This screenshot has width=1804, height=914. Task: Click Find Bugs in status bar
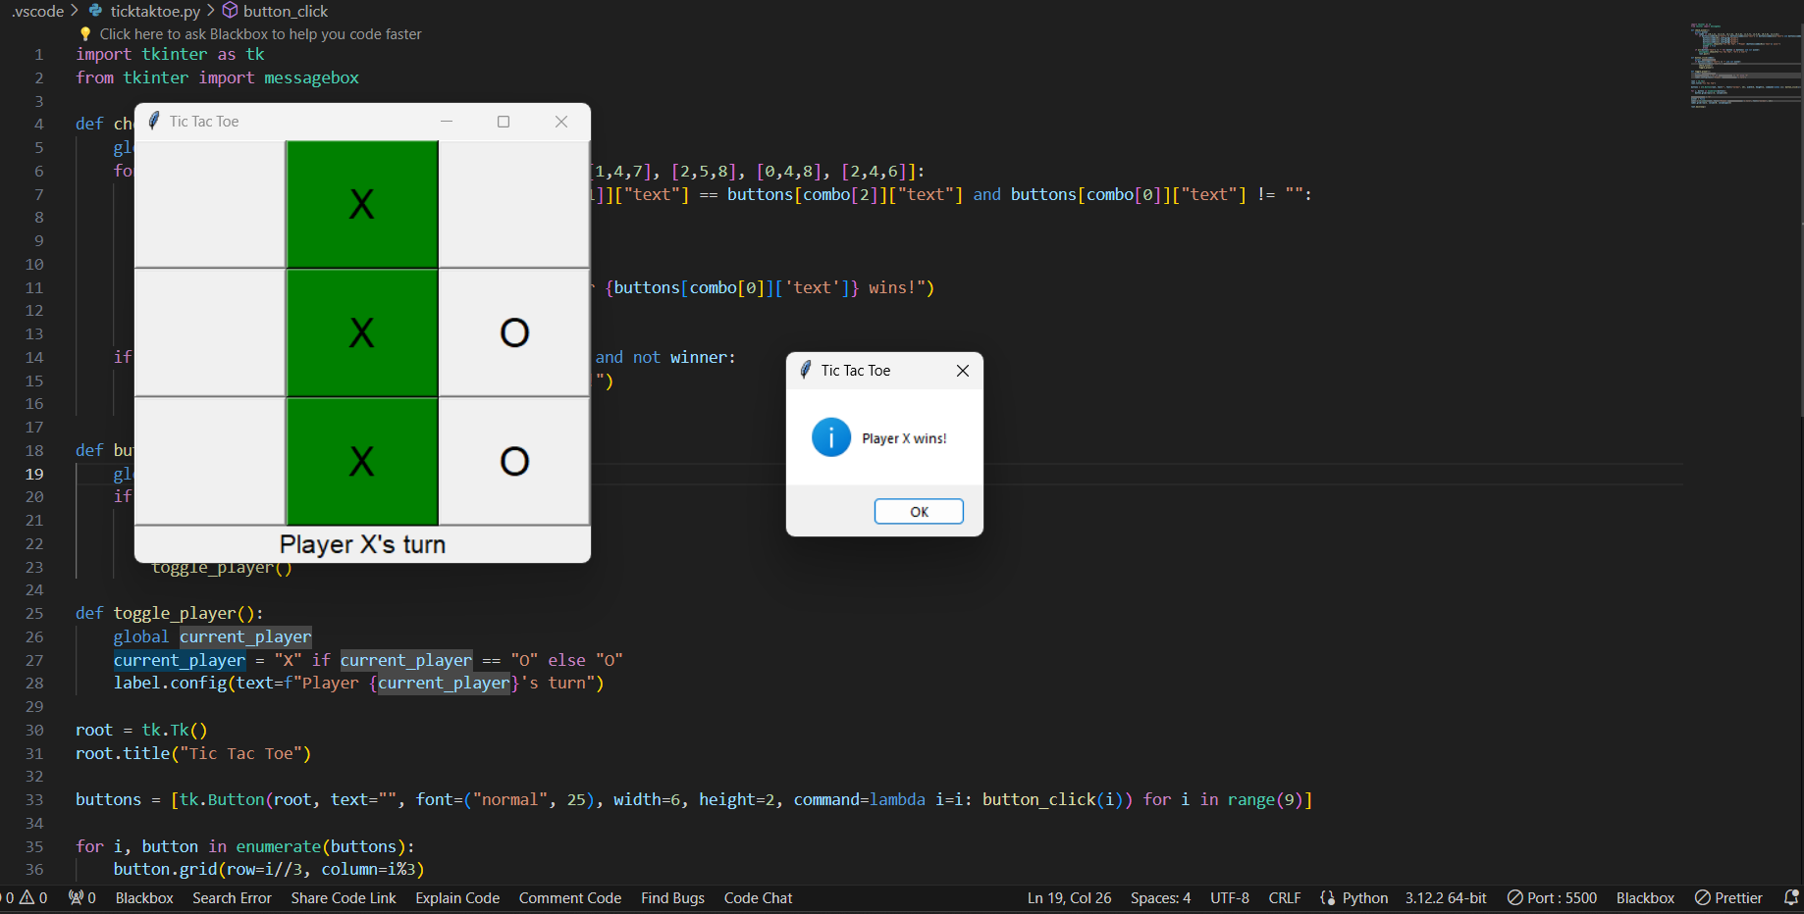click(672, 897)
